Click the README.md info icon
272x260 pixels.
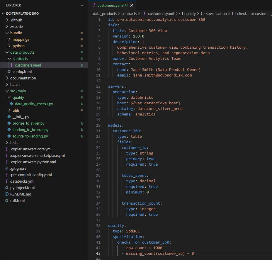tap(6, 194)
